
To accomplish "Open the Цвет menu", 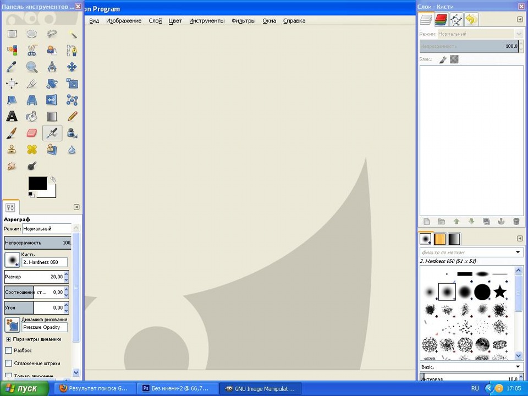I will [175, 21].
